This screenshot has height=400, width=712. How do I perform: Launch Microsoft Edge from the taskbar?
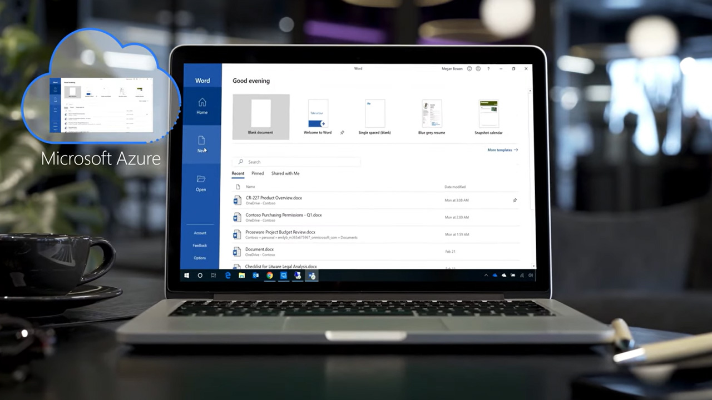(228, 276)
